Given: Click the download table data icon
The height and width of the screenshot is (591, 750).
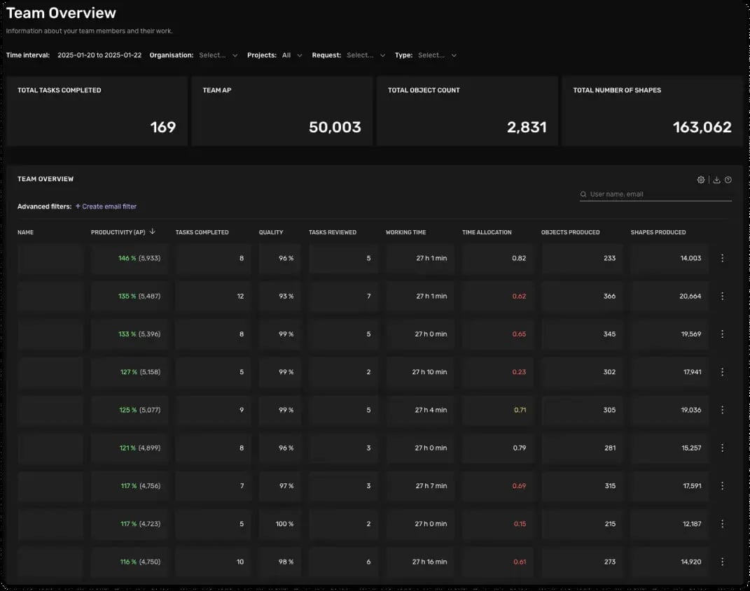Looking at the screenshot, I should (x=716, y=180).
